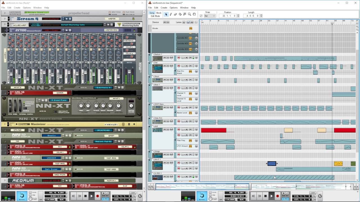
Task: Toggle Channel 11 Level automation ON button
Action: 190,93
